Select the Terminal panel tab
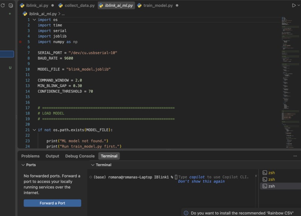 [109, 156]
